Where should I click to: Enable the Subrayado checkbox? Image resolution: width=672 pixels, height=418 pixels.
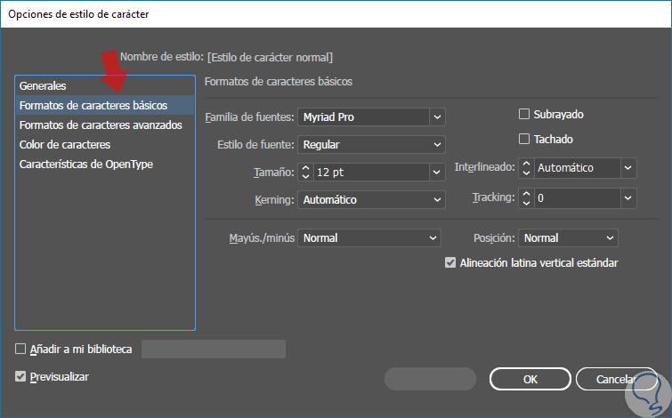click(x=524, y=114)
